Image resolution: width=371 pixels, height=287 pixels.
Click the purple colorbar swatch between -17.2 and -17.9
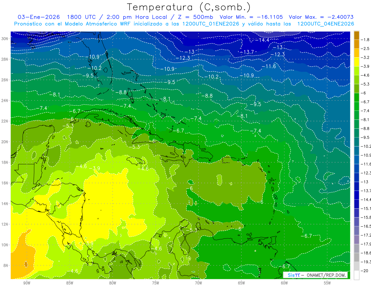coord(356,239)
